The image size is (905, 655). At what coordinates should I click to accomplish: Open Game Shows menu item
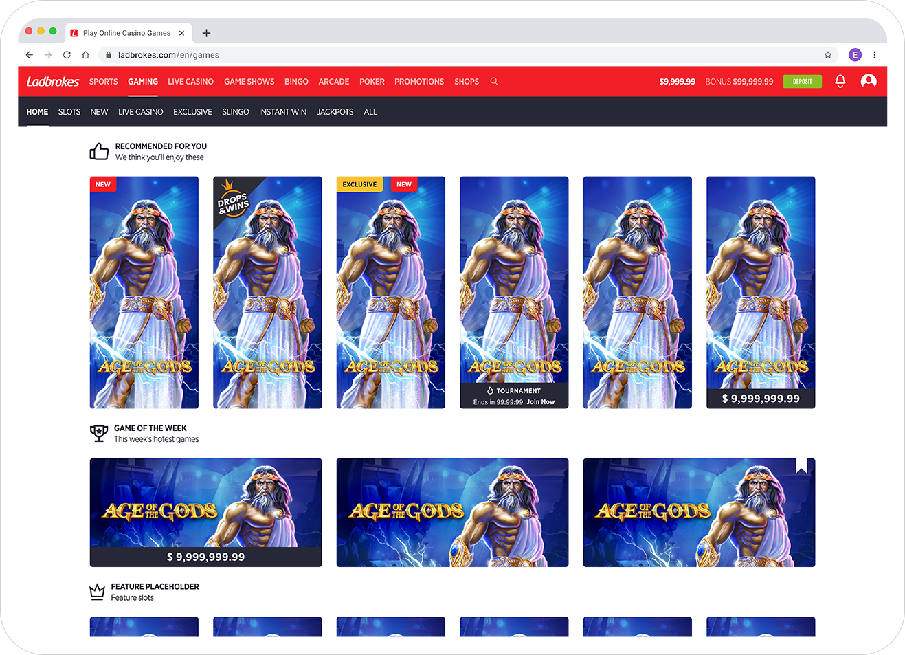point(249,82)
